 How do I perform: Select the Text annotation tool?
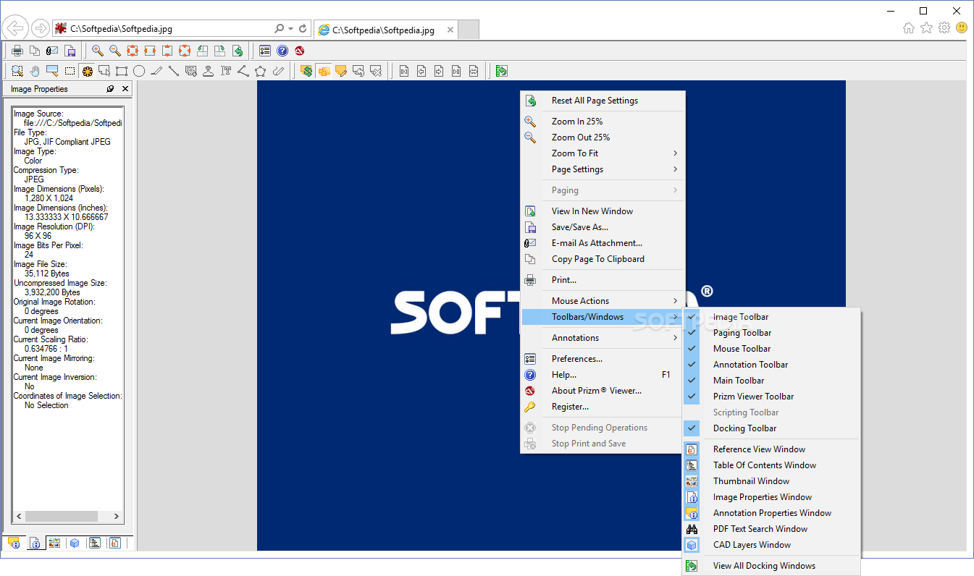pos(226,71)
